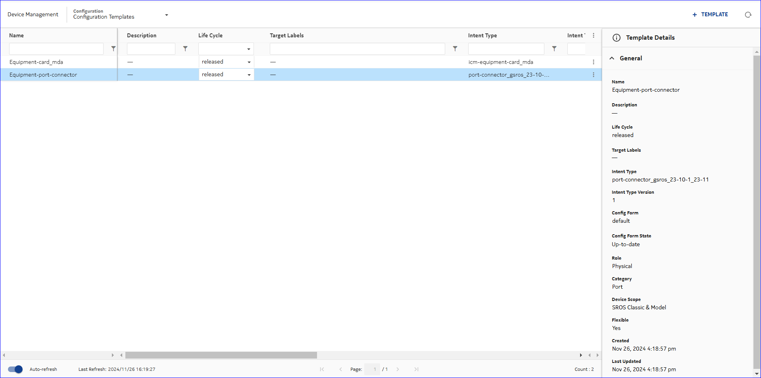Click the horizontal table scrollbar
The width and height of the screenshot is (761, 378).
pos(221,355)
